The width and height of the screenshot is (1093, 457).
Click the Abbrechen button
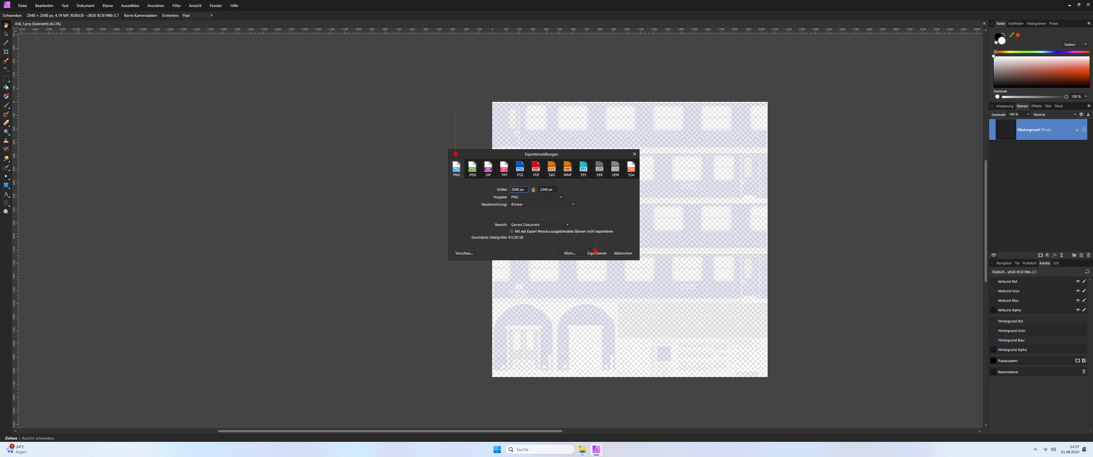coord(622,253)
